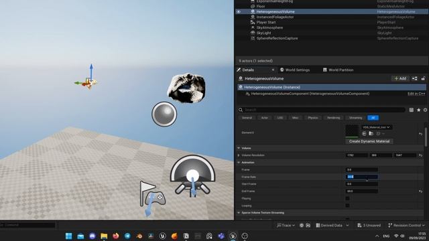Toggle favorites star filter in Details
Screen dimensions: 429x241
418,110
